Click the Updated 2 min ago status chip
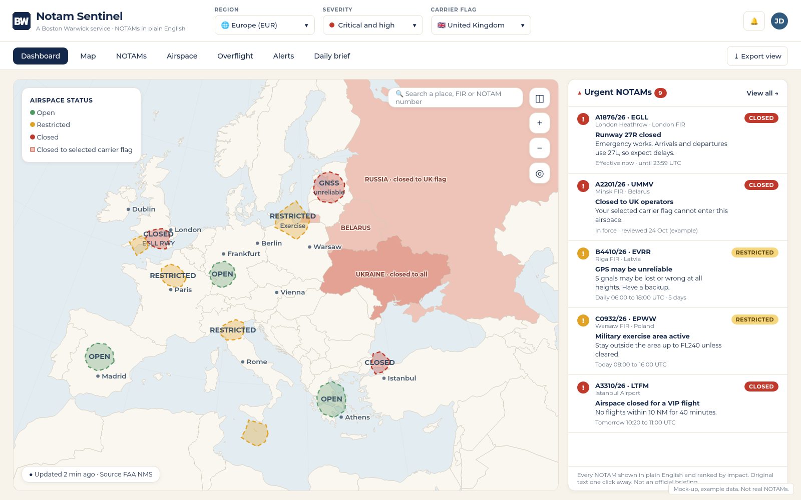 click(x=91, y=474)
